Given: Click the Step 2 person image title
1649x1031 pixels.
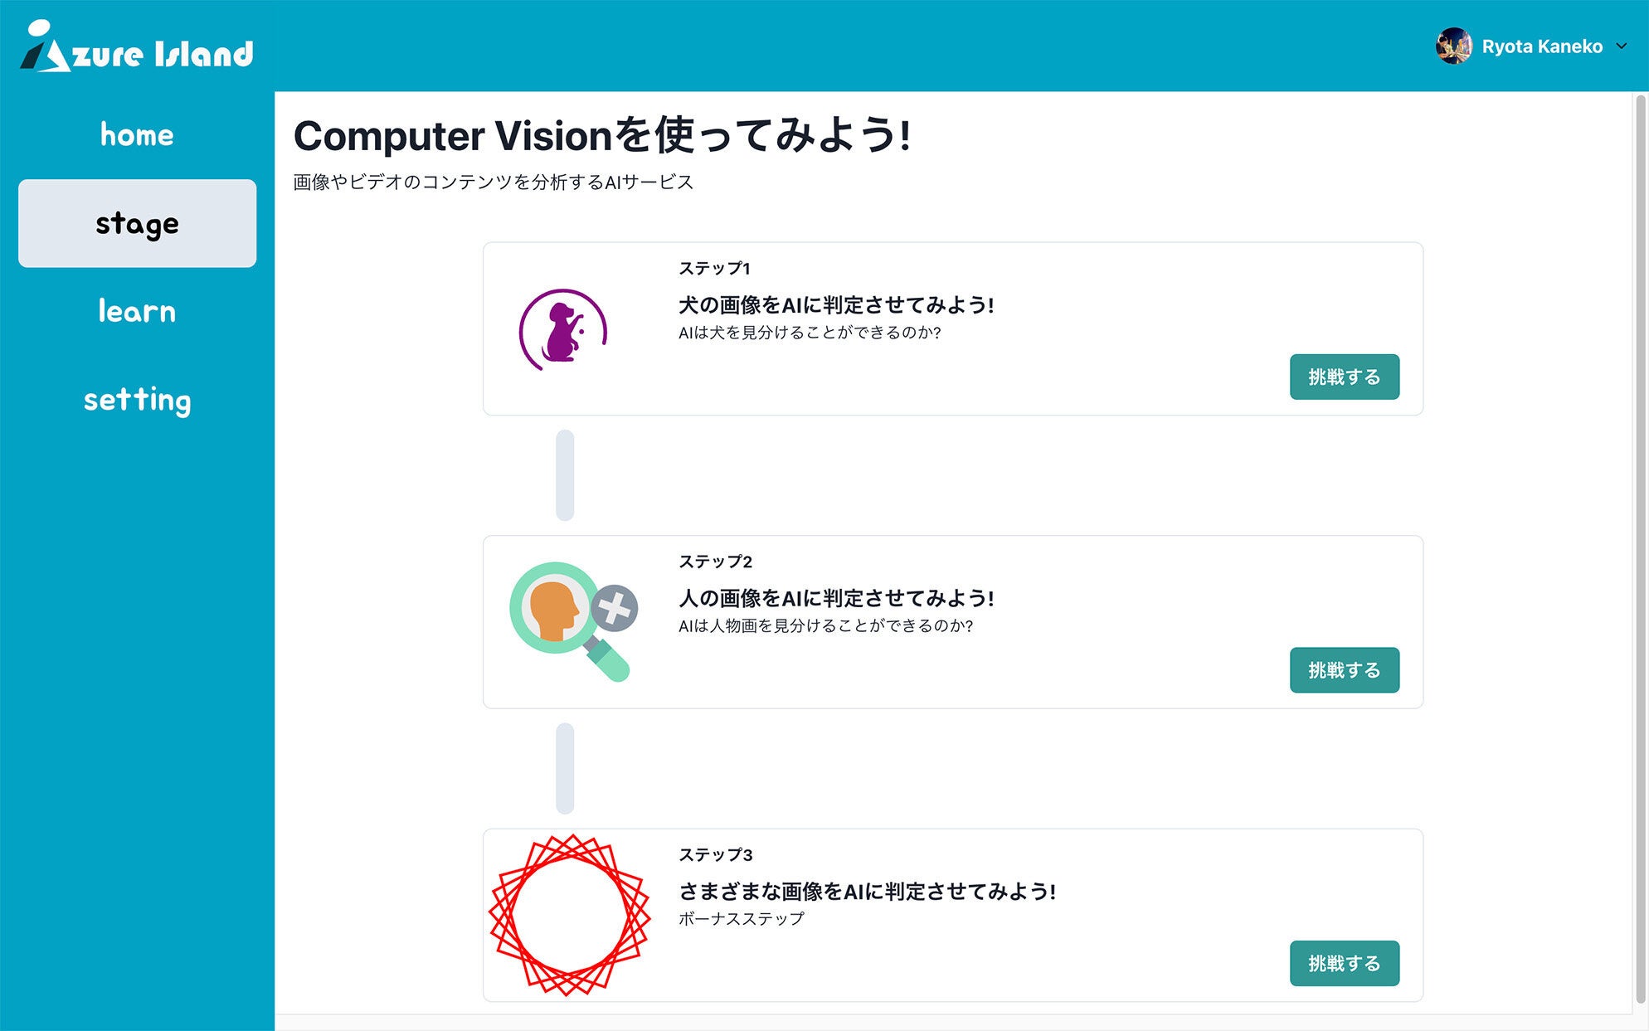Looking at the screenshot, I should click(835, 598).
